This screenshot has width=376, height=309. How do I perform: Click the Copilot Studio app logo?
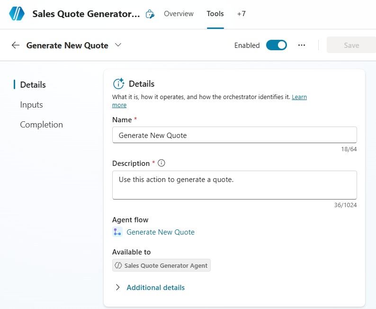tap(17, 14)
